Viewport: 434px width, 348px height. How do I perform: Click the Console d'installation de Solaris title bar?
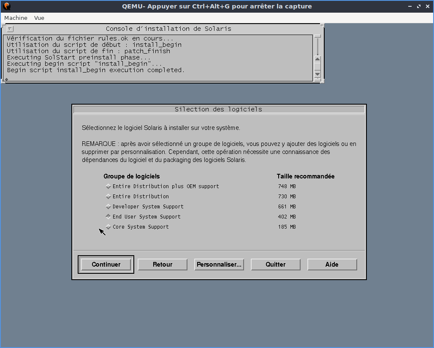click(168, 29)
